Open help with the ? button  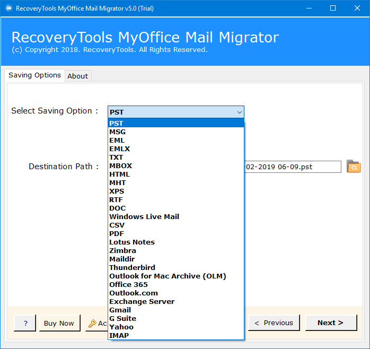pos(25,323)
